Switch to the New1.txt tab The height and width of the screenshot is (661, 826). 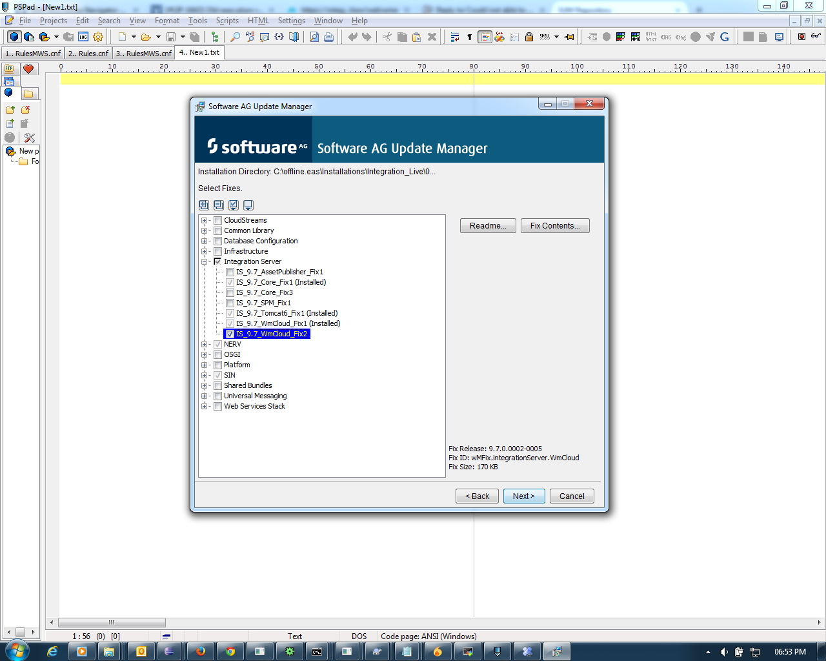click(199, 52)
